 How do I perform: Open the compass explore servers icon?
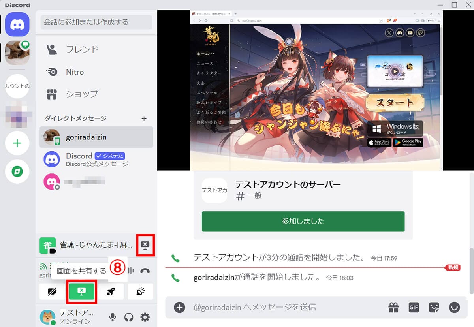tap(17, 171)
